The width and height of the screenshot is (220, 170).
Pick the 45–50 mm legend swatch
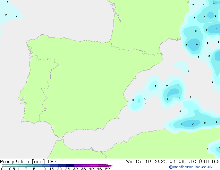(102, 165)
